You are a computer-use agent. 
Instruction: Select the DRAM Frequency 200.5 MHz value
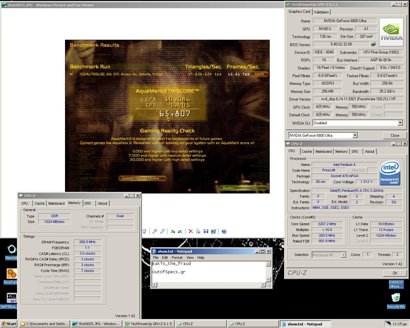87,242
